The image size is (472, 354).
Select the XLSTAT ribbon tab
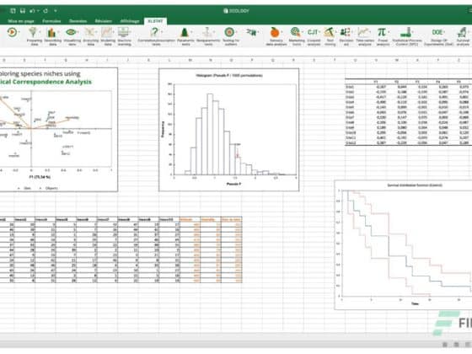[155, 21]
